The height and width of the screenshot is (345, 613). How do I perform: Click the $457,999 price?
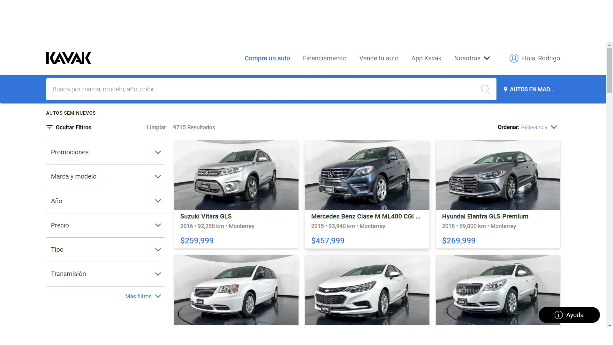(328, 241)
